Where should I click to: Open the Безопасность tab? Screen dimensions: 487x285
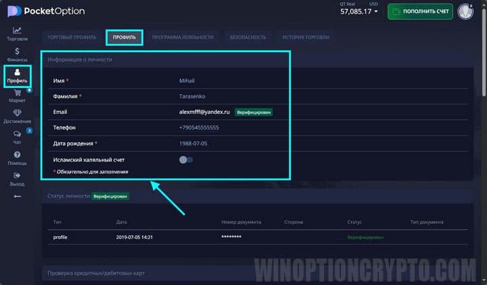pos(248,37)
